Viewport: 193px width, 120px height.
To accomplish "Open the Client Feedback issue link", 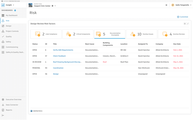I will click(x=59, y=56).
